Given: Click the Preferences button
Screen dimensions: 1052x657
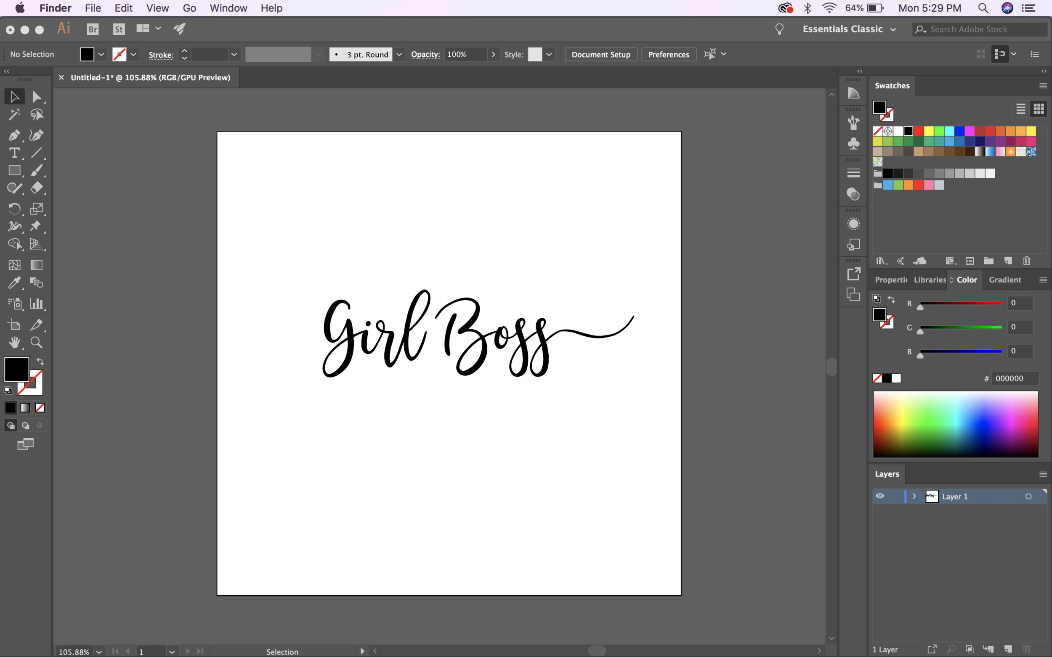Looking at the screenshot, I should coord(668,54).
